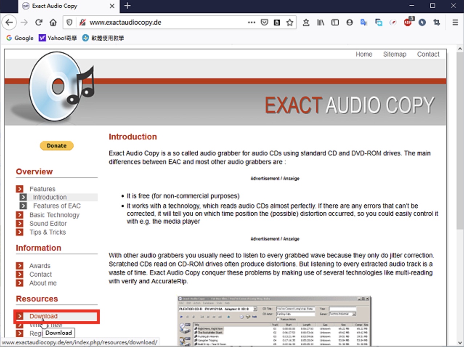The width and height of the screenshot is (464, 348).
Task: Click arrow icon beside Awards
Action: tap(20, 266)
